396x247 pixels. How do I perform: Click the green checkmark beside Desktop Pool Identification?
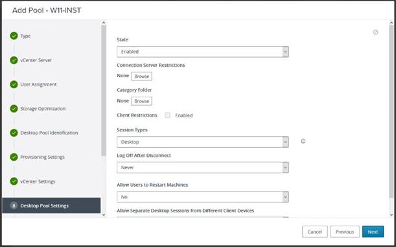tap(14, 133)
